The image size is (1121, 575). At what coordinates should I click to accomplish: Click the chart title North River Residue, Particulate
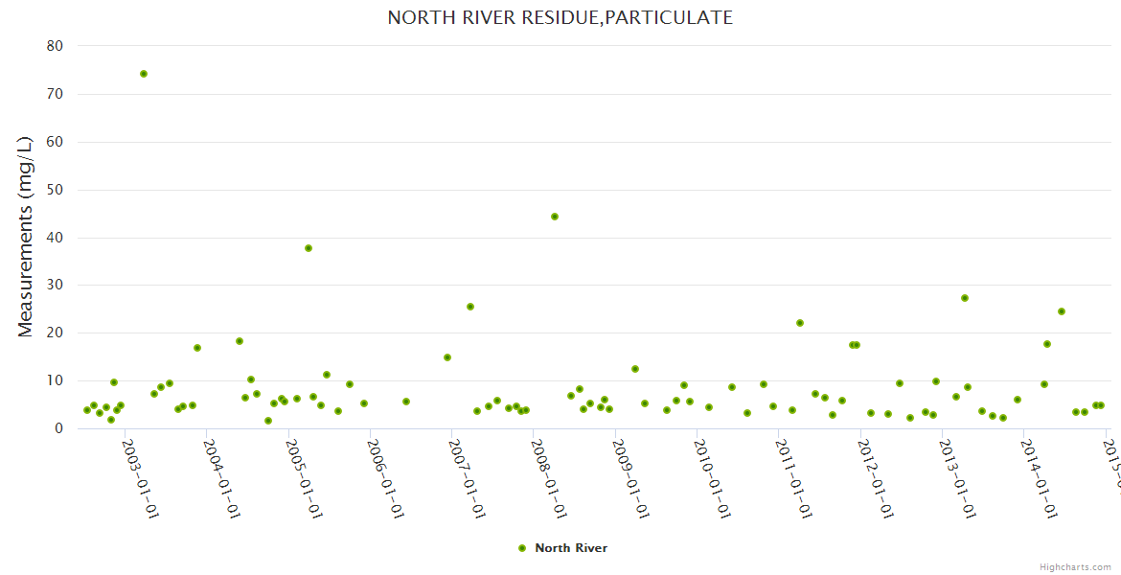(x=560, y=17)
